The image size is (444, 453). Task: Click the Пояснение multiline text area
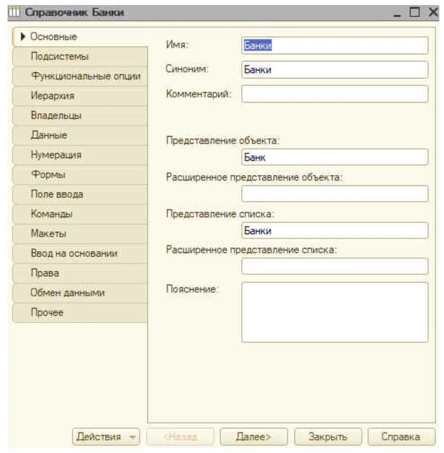click(334, 312)
